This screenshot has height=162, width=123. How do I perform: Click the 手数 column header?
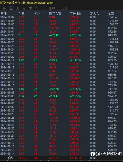pos(22,14)
